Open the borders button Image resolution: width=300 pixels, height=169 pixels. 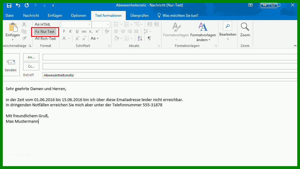tap(126, 38)
